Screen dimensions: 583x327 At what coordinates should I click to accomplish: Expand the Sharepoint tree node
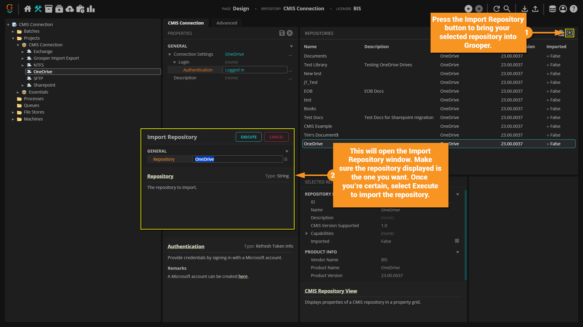click(23, 85)
